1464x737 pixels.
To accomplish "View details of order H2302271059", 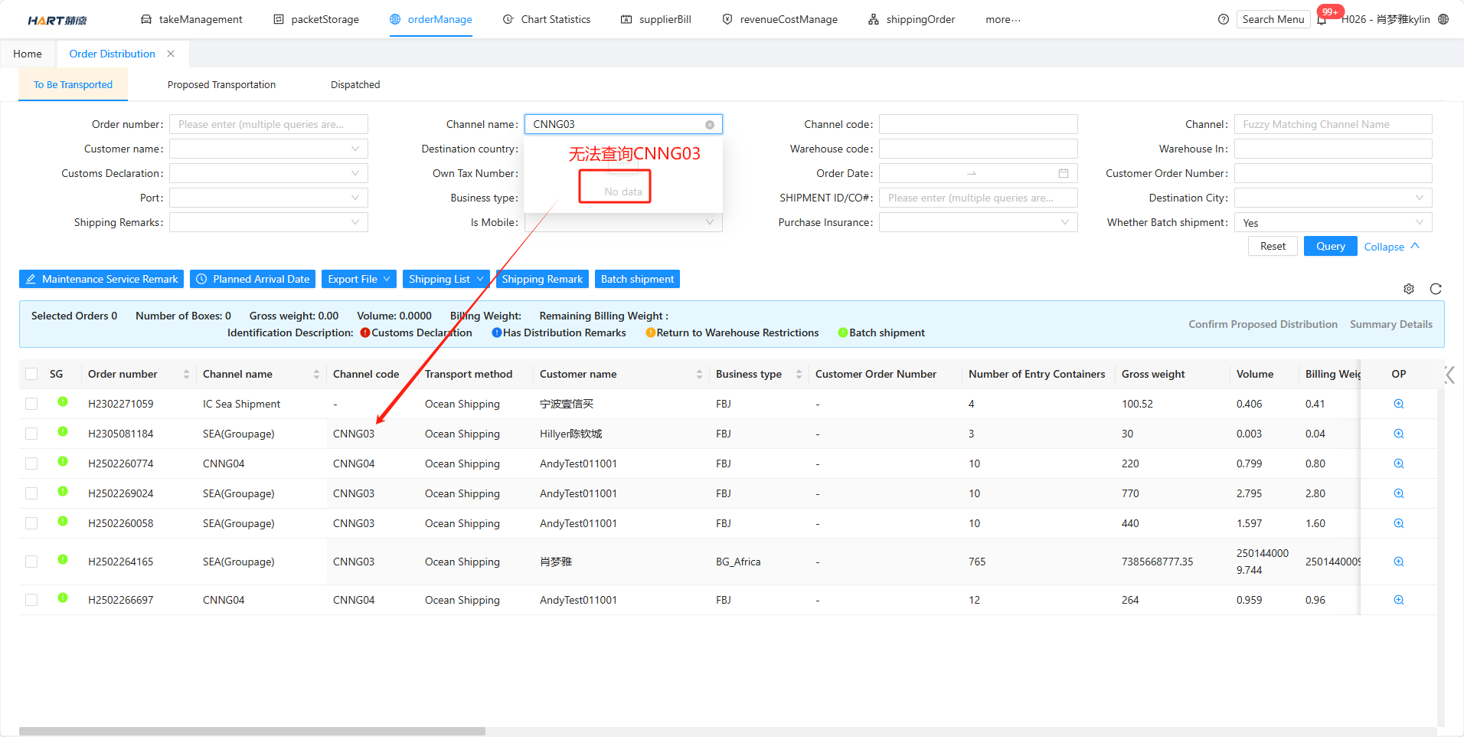I will click(1398, 404).
